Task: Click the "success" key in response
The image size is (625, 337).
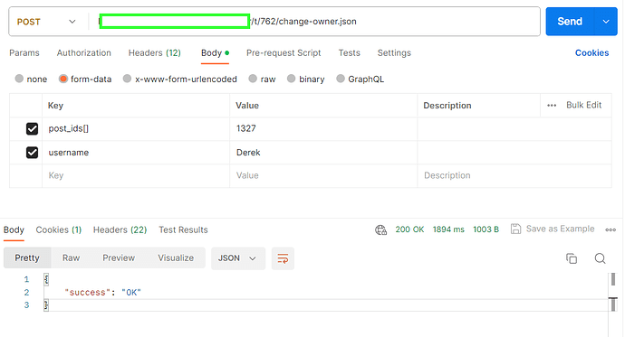Action: point(87,293)
